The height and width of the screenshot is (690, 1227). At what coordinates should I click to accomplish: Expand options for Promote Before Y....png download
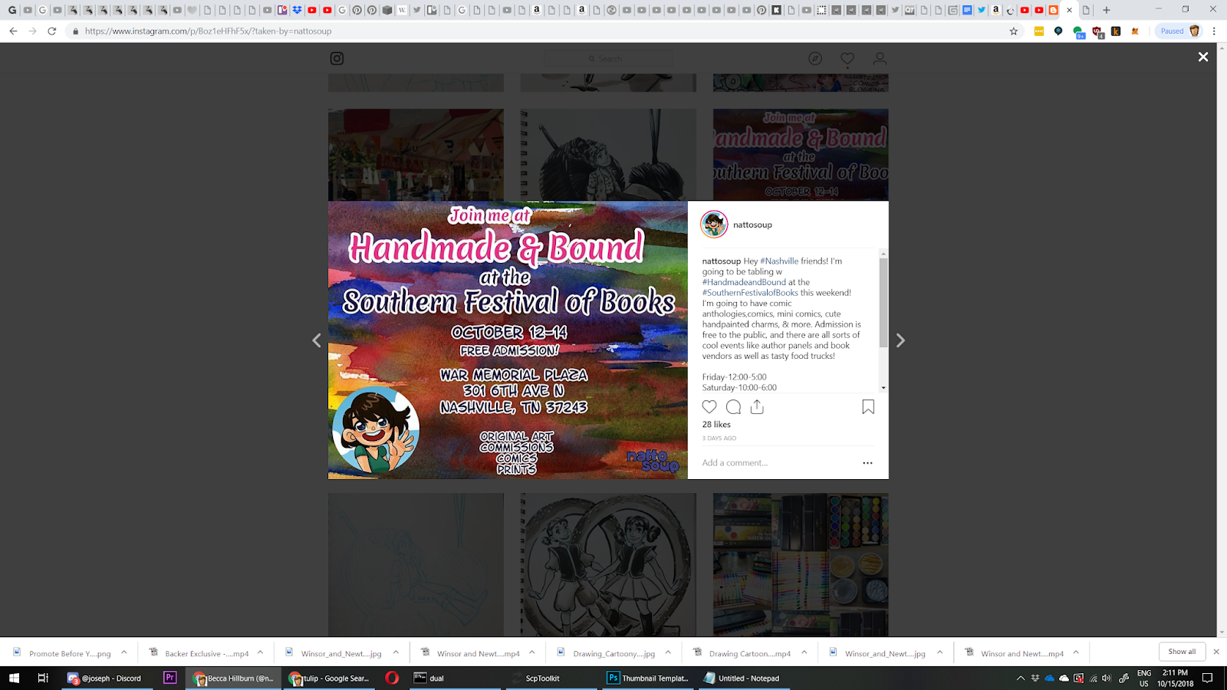click(x=124, y=653)
